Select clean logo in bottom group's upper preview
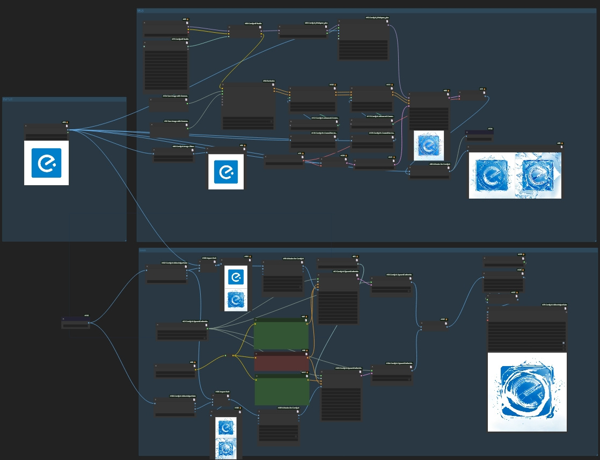The width and height of the screenshot is (600, 460). (236, 277)
